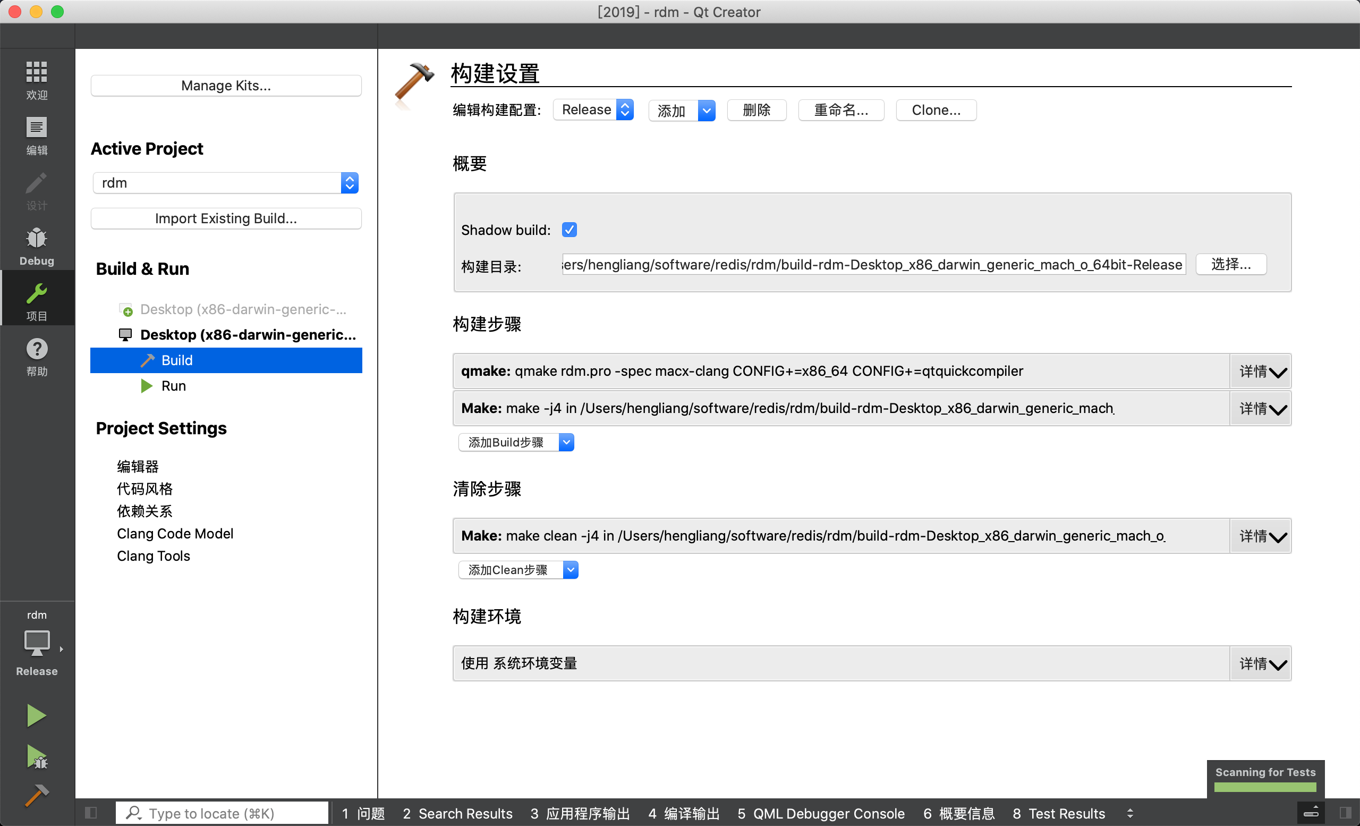Open 编辑器 project settings

point(138,467)
